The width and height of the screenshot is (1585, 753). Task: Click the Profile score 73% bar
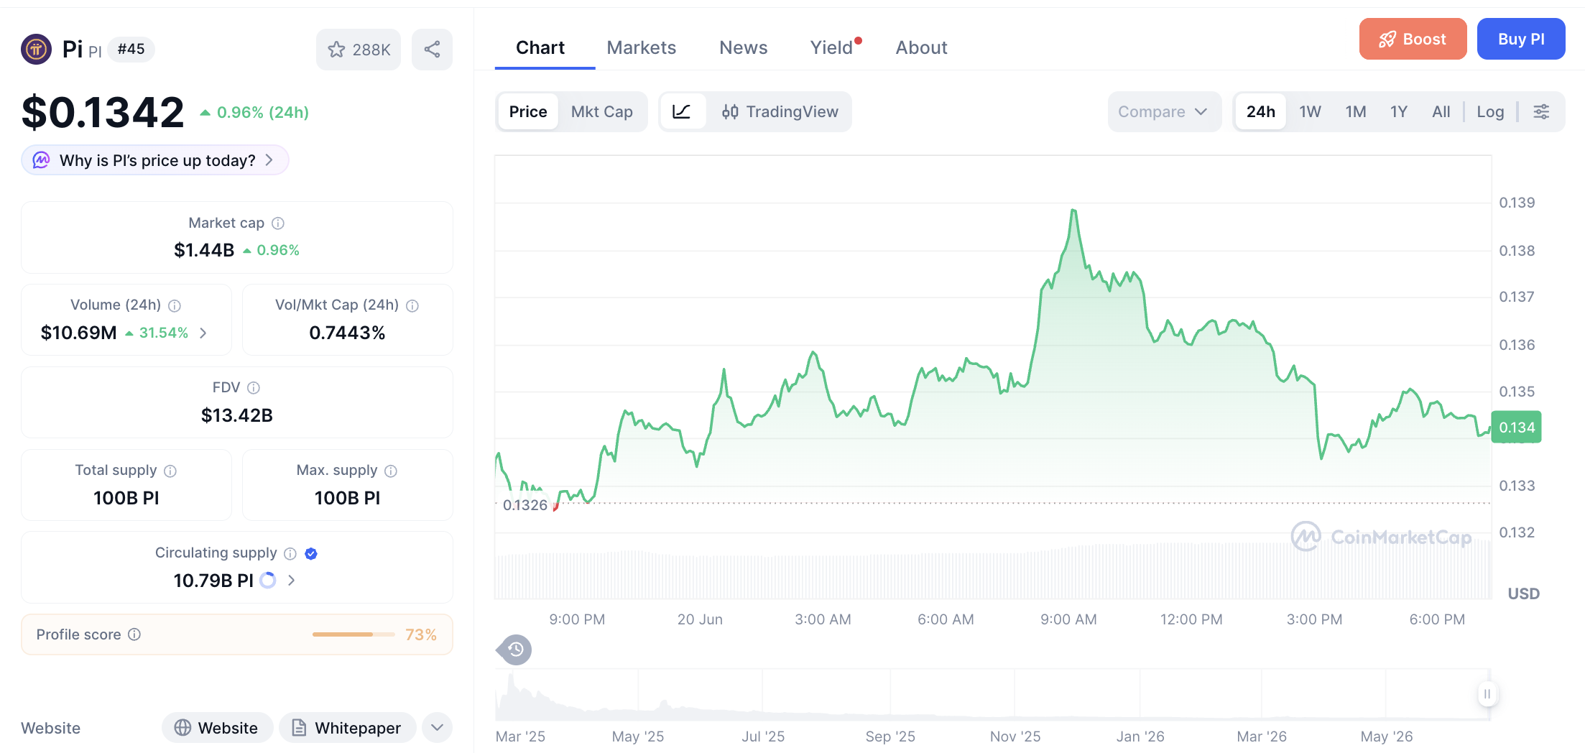click(353, 634)
